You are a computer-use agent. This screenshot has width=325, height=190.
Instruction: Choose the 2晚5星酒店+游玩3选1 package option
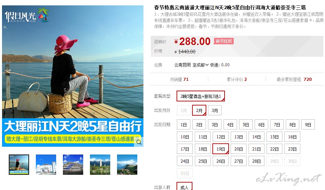pyautogui.click(x=201, y=96)
